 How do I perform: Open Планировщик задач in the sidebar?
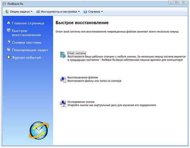point(30,50)
